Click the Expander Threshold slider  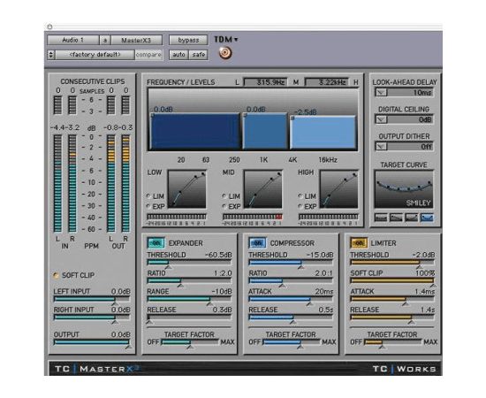(189, 263)
